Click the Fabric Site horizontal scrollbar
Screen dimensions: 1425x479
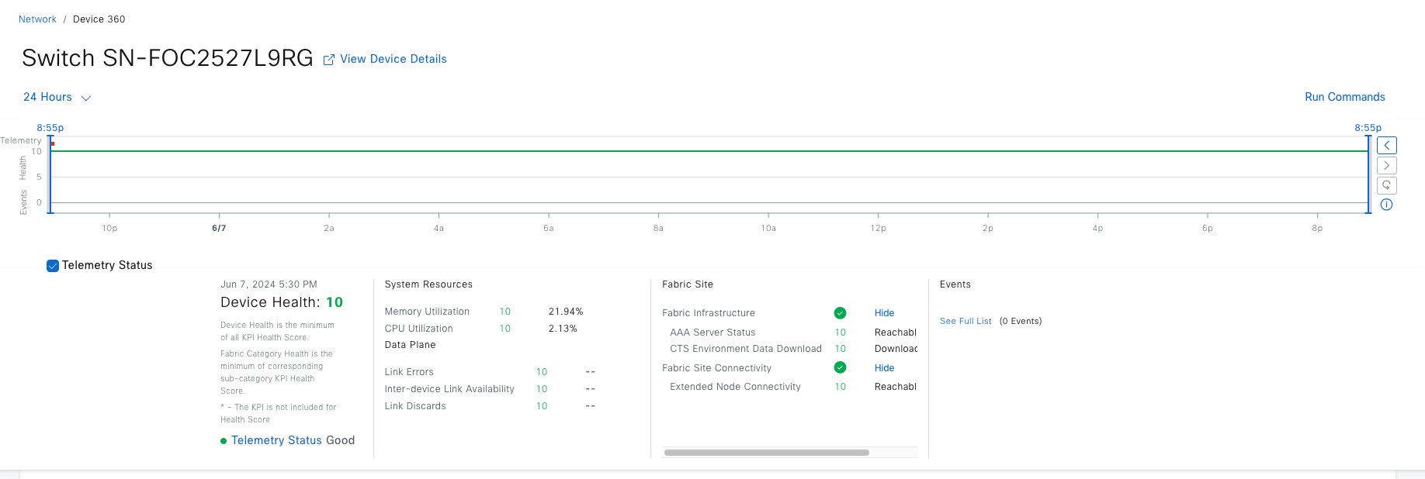[766, 453]
